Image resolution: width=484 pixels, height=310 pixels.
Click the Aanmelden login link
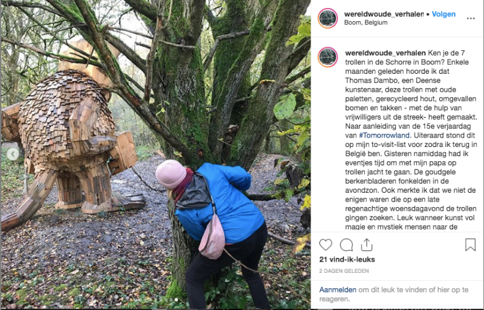tap(338, 290)
